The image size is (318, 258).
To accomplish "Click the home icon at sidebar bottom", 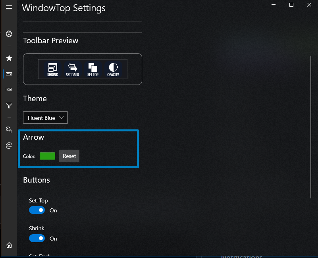I will coord(9,246).
